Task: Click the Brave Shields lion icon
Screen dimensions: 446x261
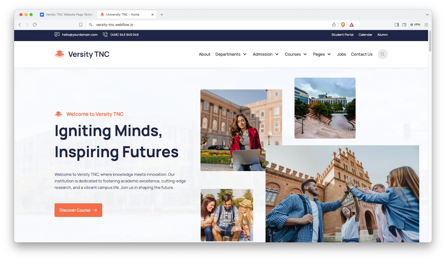Action: (343, 25)
